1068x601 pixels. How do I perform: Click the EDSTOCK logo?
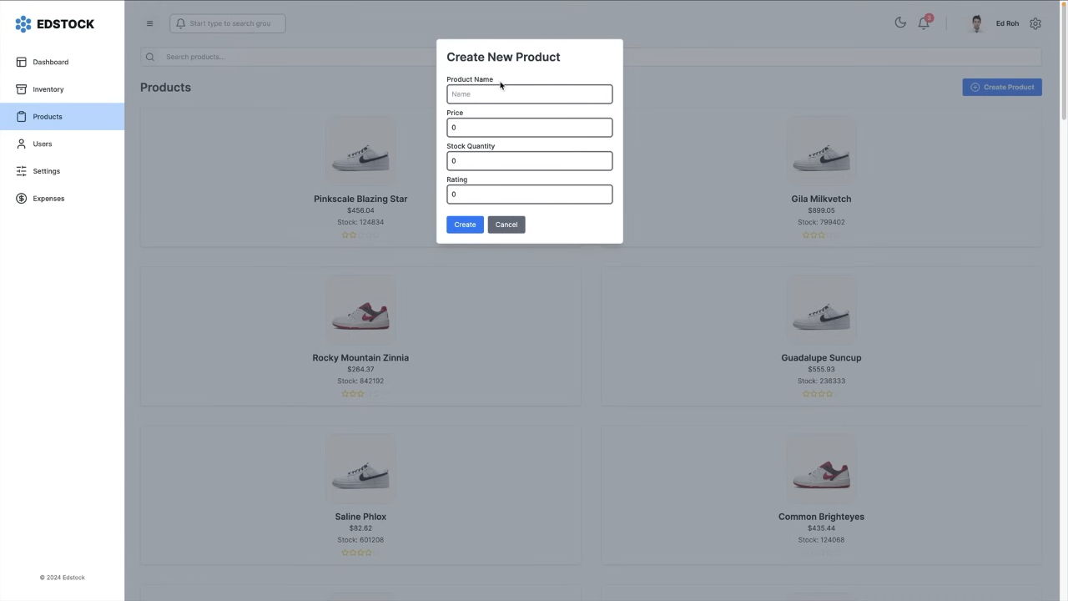coord(55,23)
